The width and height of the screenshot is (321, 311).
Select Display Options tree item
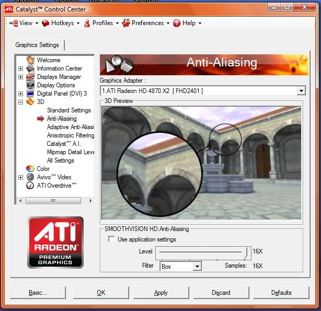(56, 85)
